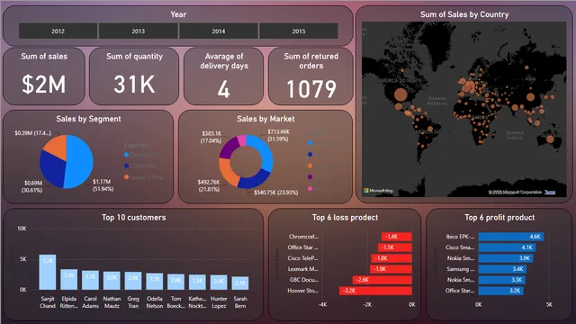Select the purple $385.1K donut segment
The height and width of the screenshot is (324, 576).
228,147
